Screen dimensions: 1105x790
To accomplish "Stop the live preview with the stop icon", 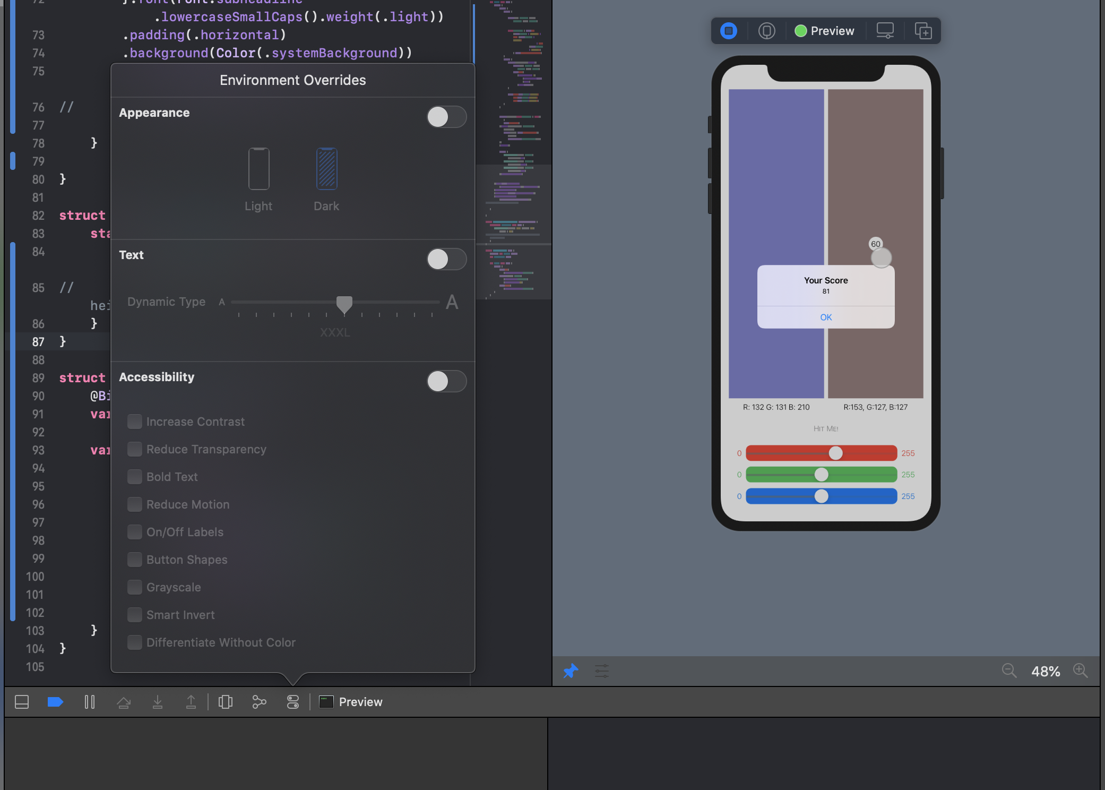I will pyautogui.click(x=729, y=31).
